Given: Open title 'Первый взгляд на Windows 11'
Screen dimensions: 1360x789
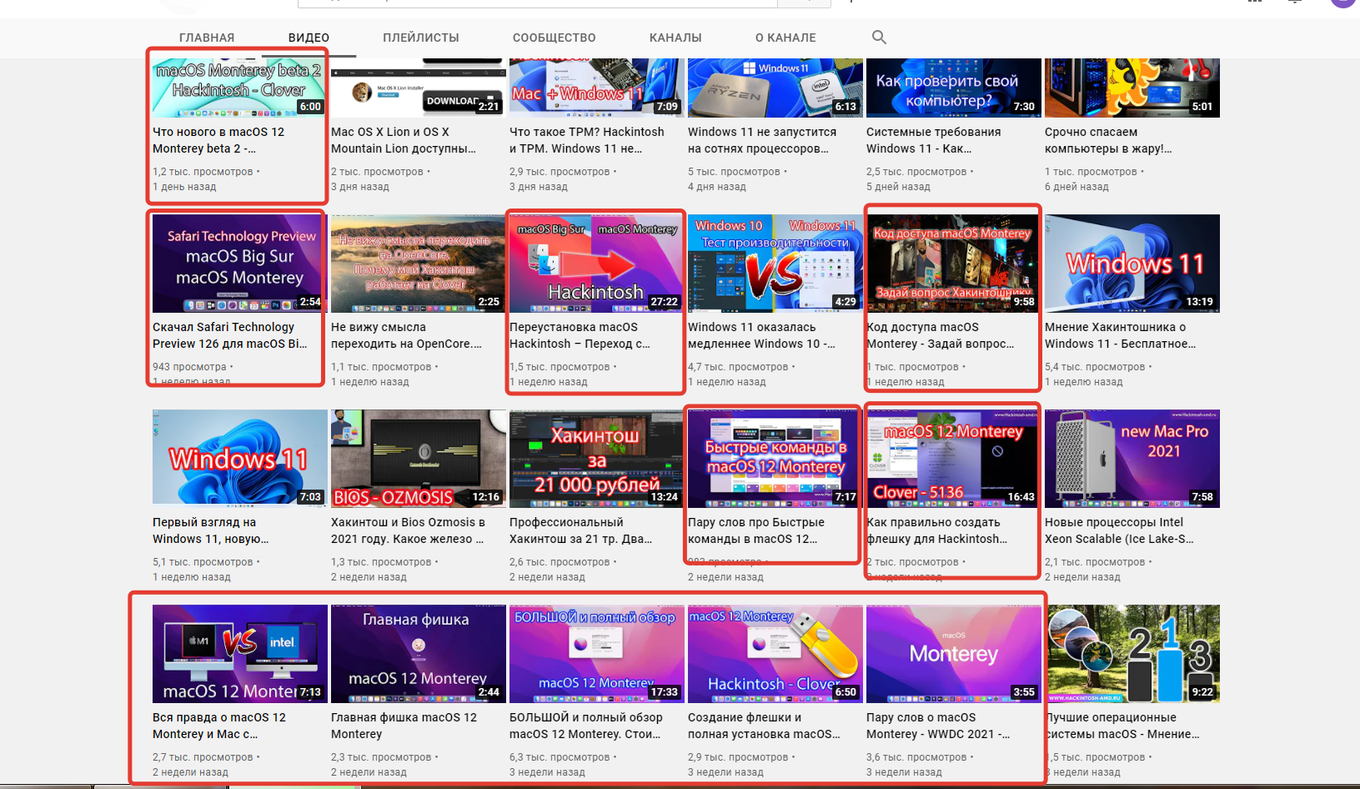Looking at the screenshot, I should (211, 530).
